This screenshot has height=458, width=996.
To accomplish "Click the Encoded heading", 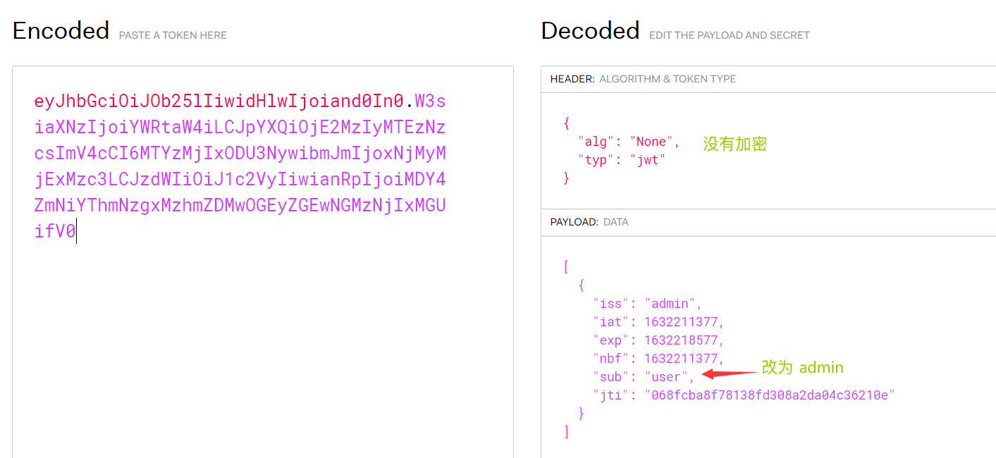I will [61, 30].
